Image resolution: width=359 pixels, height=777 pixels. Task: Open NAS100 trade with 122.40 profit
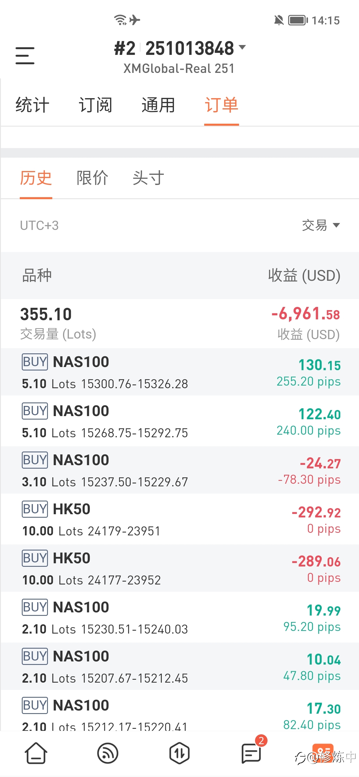pyautogui.click(x=179, y=421)
